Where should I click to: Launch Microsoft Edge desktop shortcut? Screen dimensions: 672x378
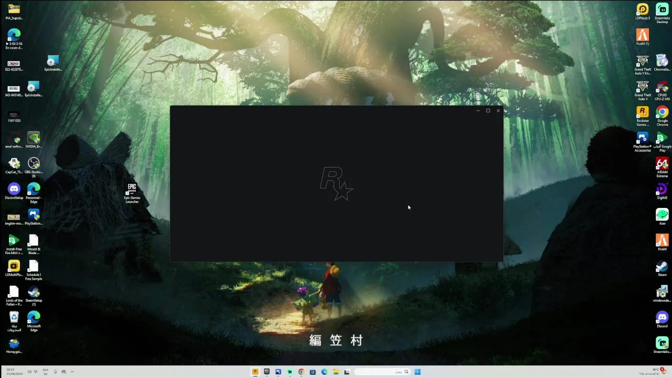pos(34,322)
